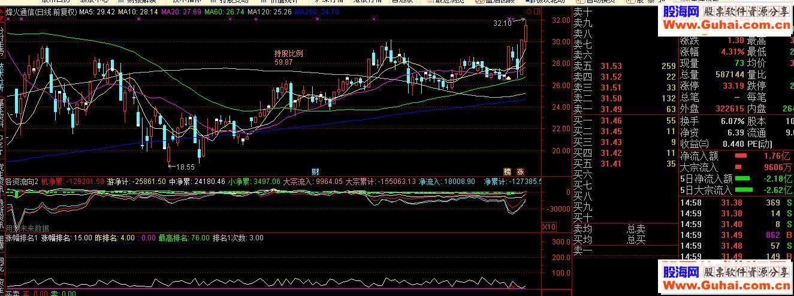Click the green bar beside 5日大宗流入
This screenshot has height=296, width=794.
(x=744, y=190)
